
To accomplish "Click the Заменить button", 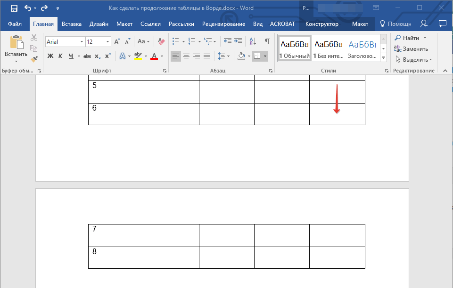I will [411, 48].
